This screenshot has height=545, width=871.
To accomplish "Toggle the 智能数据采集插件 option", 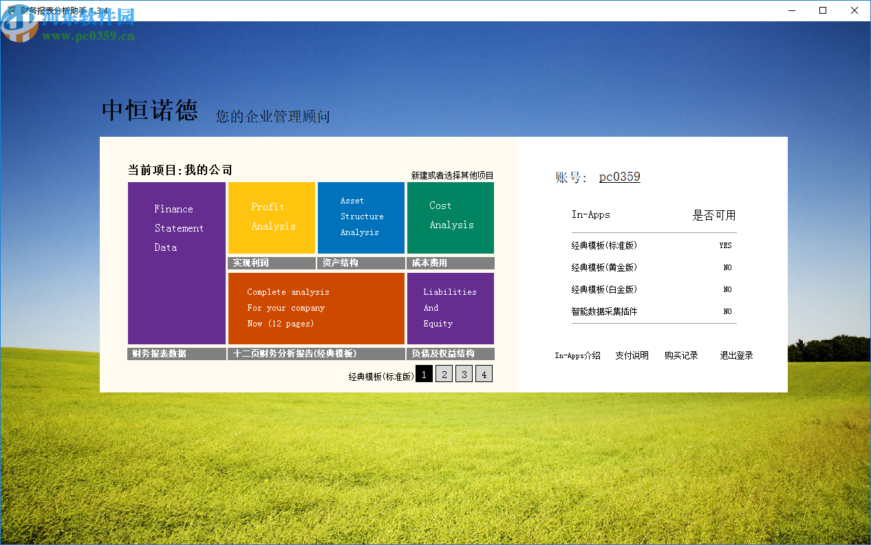I will coord(727,311).
